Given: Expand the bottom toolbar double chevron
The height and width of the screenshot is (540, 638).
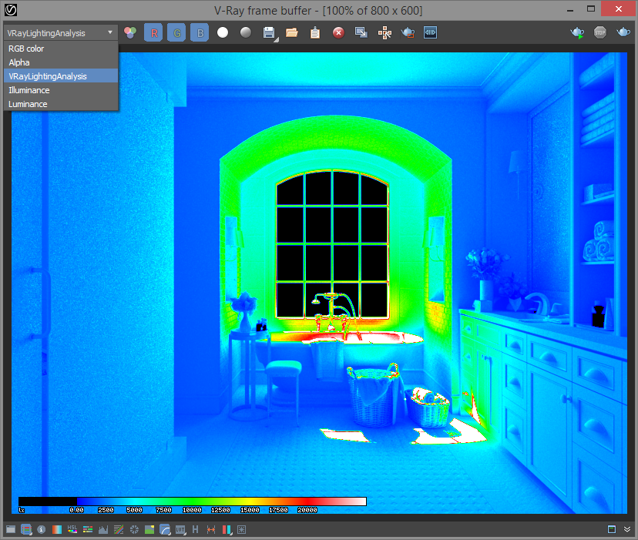Looking at the screenshot, I should [x=627, y=530].
